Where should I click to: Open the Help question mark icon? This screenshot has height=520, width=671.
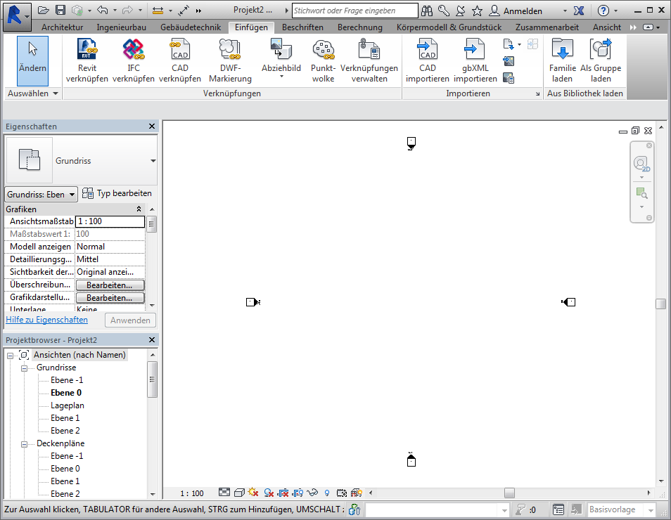pyautogui.click(x=603, y=11)
